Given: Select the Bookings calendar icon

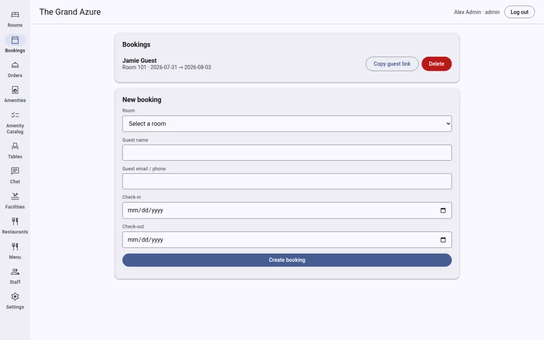Looking at the screenshot, I should pos(15,40).
